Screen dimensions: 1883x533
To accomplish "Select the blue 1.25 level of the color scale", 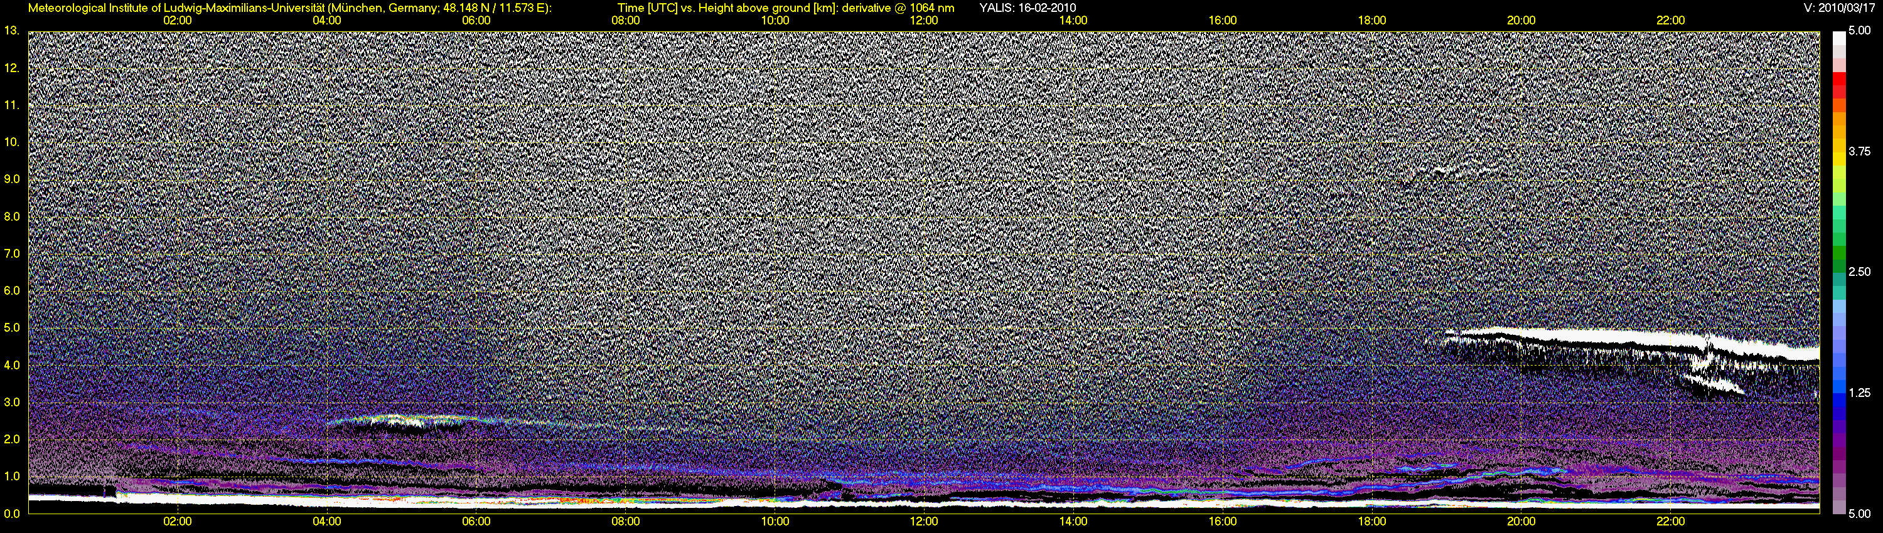I will 1839,394.
